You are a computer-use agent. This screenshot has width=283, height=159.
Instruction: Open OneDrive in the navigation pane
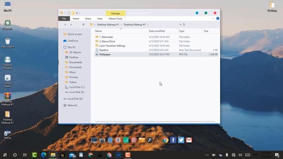[x=71, y=41]
